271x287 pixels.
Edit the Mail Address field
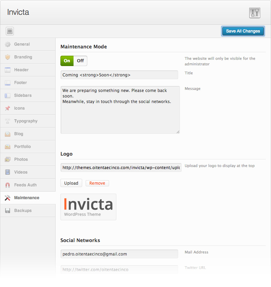click(119, 254)
